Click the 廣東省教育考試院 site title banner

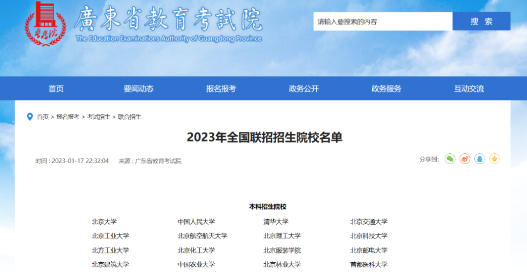click(168, 18)
